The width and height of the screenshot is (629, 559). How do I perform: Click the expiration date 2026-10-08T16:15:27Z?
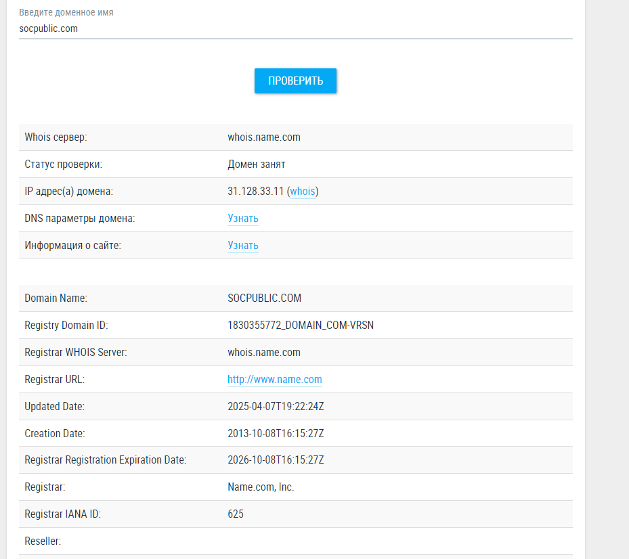276,460
